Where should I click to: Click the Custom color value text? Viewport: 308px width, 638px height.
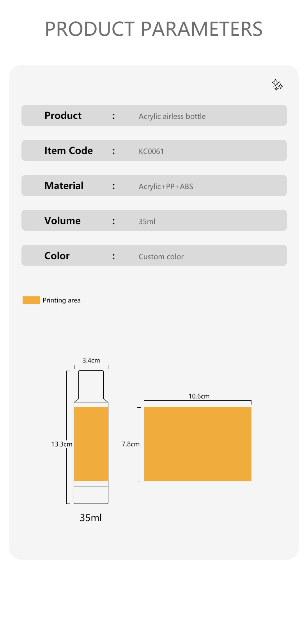pyautogui.click(x=161, y=256)
